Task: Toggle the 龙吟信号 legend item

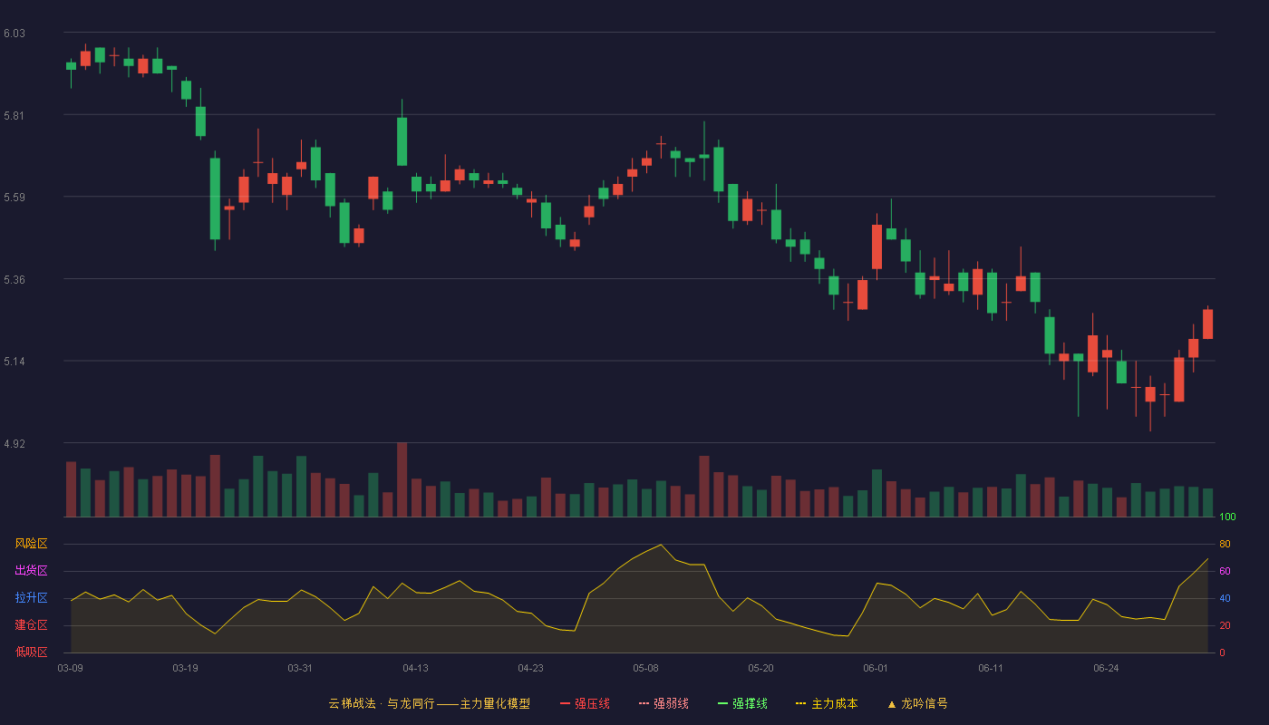Action: tap(917, 703)
